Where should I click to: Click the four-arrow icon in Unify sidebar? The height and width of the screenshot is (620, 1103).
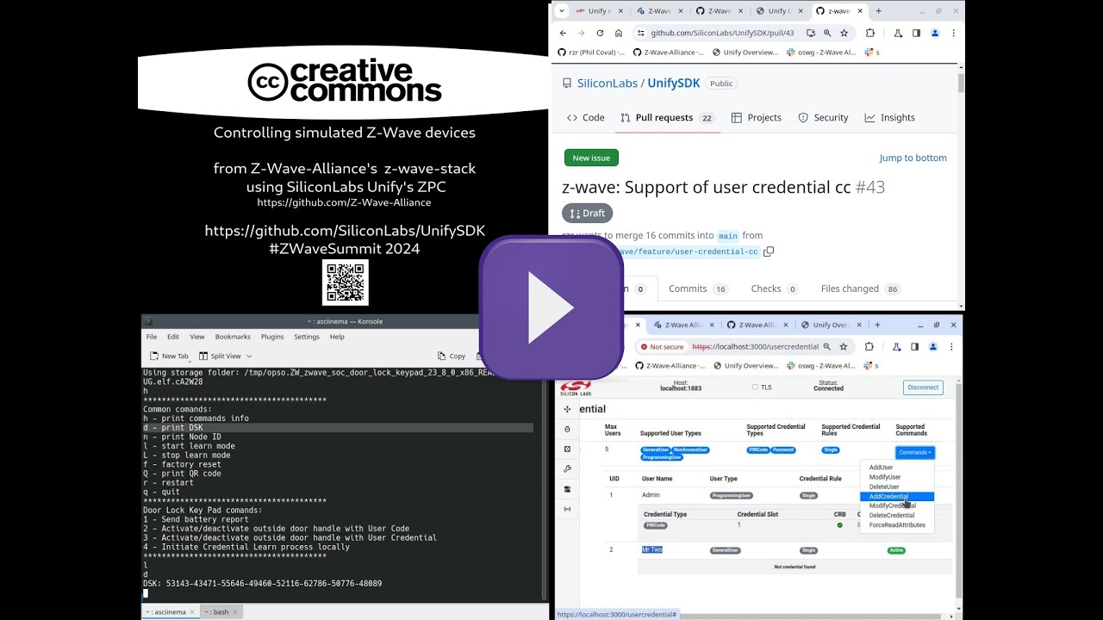[567, 409]
